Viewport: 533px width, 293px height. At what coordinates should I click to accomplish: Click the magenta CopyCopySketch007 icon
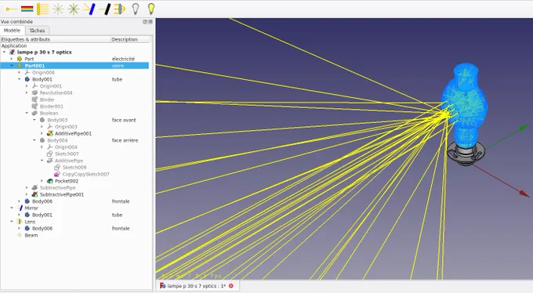coord(57,174)
